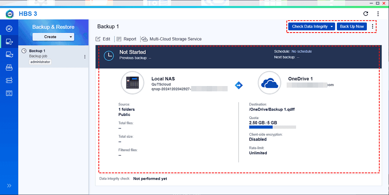Viewport: 389px width, 195px height.
Task: Click the blue arrow direction icon
Action: click(239, 85)
